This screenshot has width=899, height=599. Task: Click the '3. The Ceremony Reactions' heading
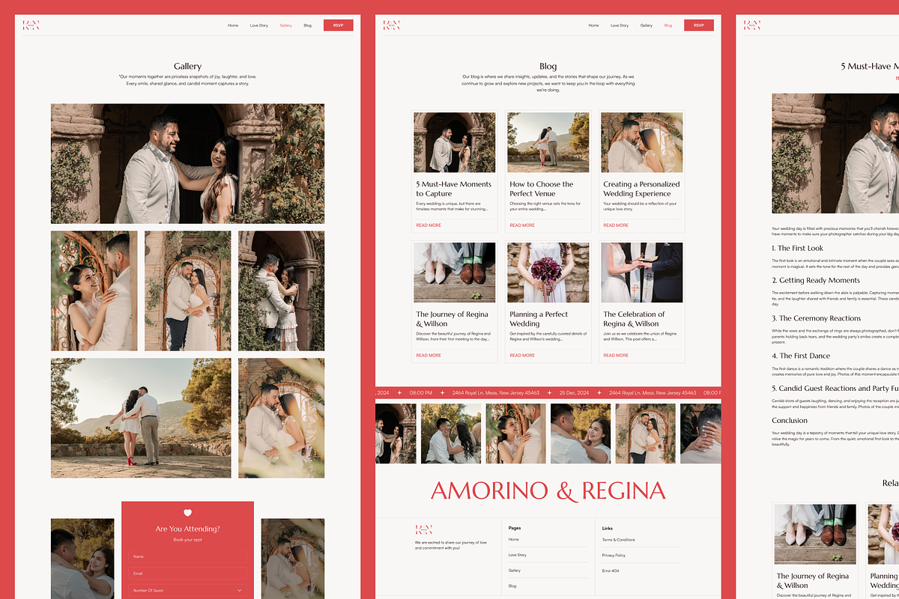[x=816, y=318]
